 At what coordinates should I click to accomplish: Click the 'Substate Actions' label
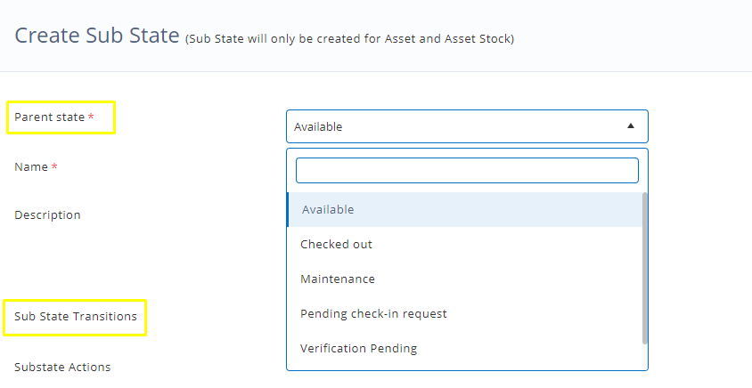[62, 367]
